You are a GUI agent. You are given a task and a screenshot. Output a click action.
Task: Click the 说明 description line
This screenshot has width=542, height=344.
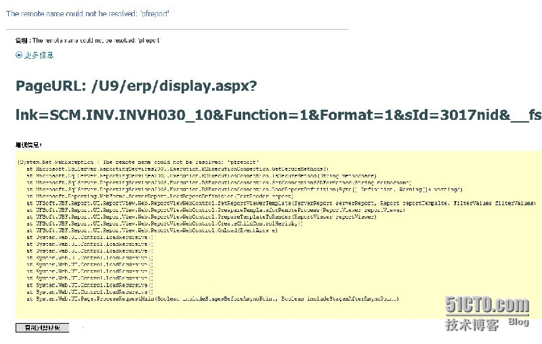(x=88, y=41)
